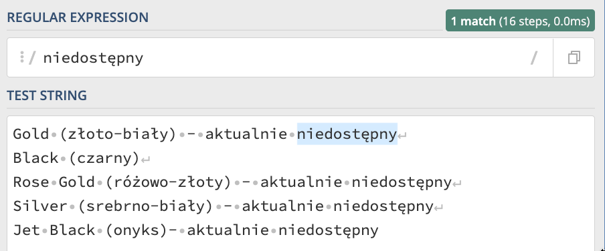Click the copy regex icon
This screenshot has width=605, height=251.
(x=574, y=58)
